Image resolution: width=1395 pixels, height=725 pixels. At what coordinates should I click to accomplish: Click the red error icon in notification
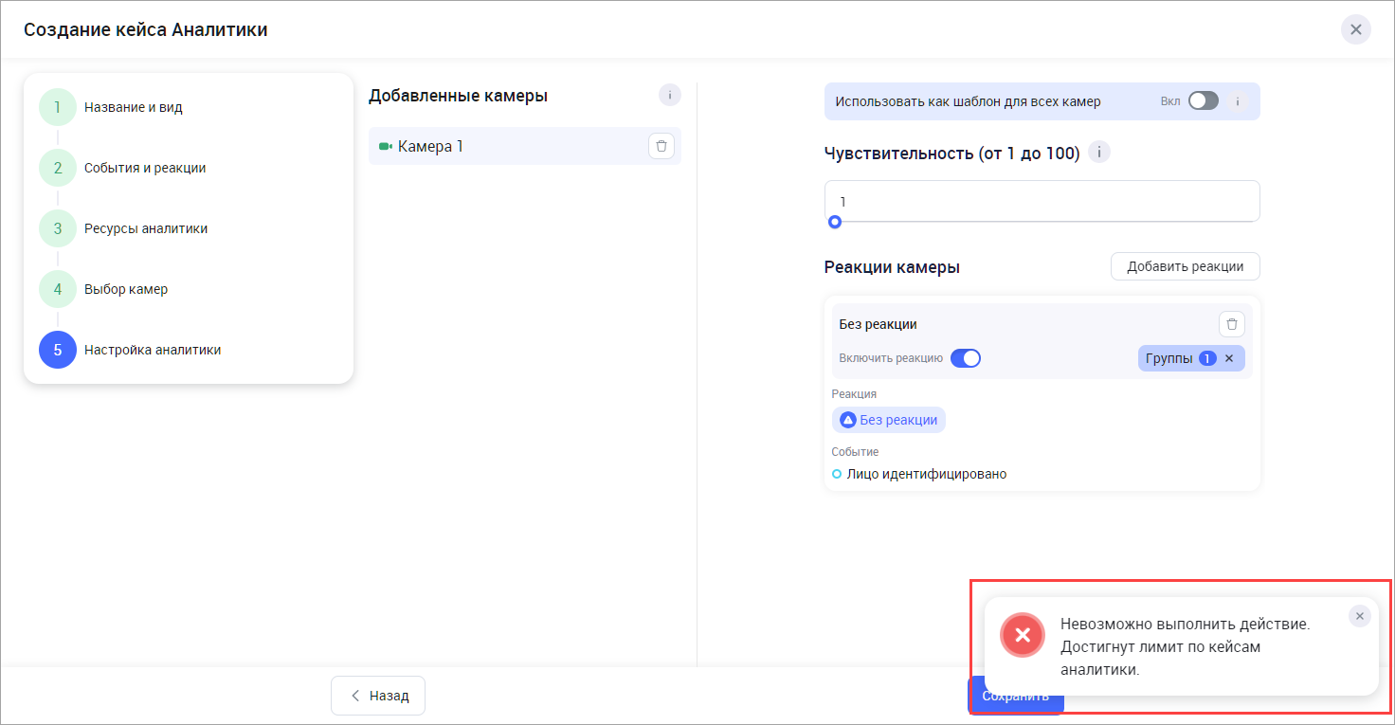(1023, 635)
